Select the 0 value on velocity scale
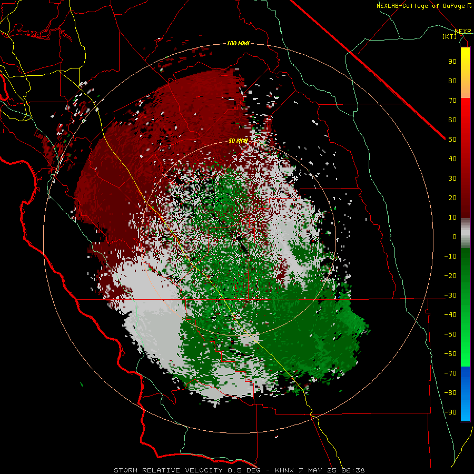 click(x=455, y=237)
